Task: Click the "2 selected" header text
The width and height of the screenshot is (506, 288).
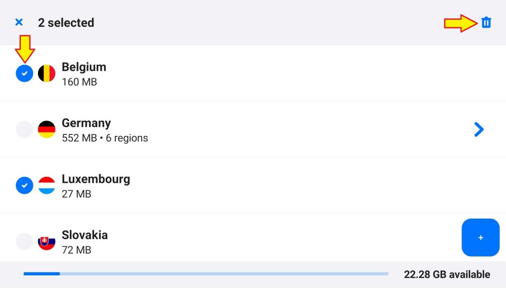Action: click(x=66, y=23)
